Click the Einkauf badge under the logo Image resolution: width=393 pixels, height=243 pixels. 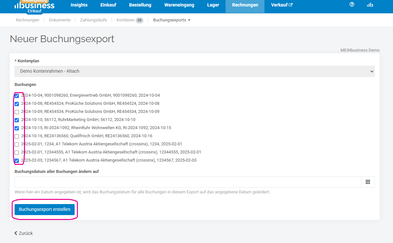coord(34,11)
